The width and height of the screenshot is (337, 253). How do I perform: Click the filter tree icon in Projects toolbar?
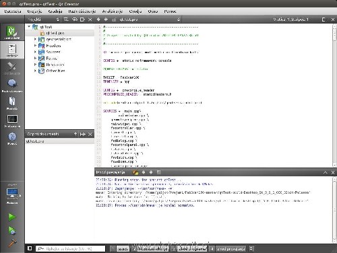tap(66, 20)
